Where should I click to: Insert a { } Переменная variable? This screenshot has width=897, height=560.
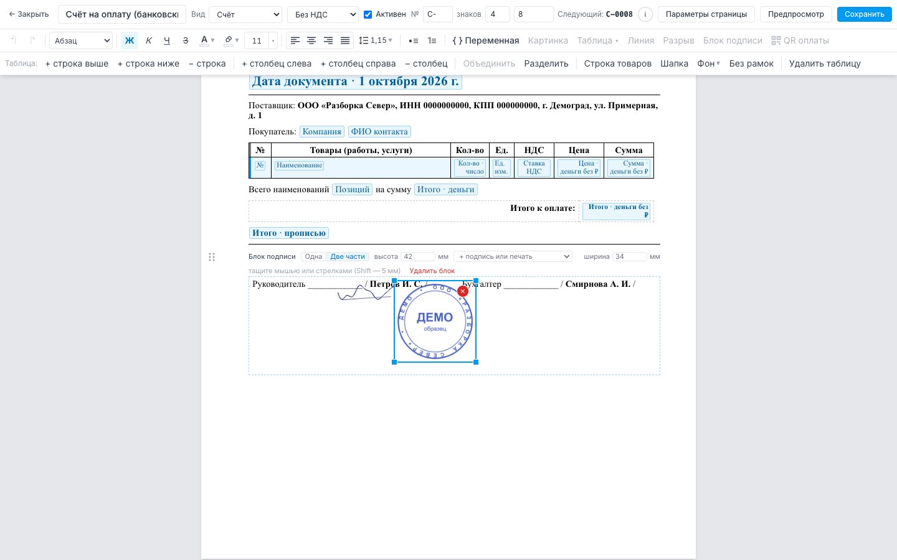point(485,40)
